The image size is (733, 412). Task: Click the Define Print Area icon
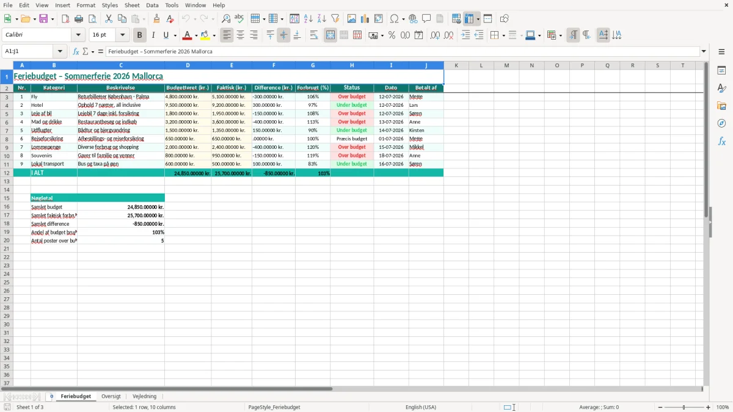pos(456,19)
